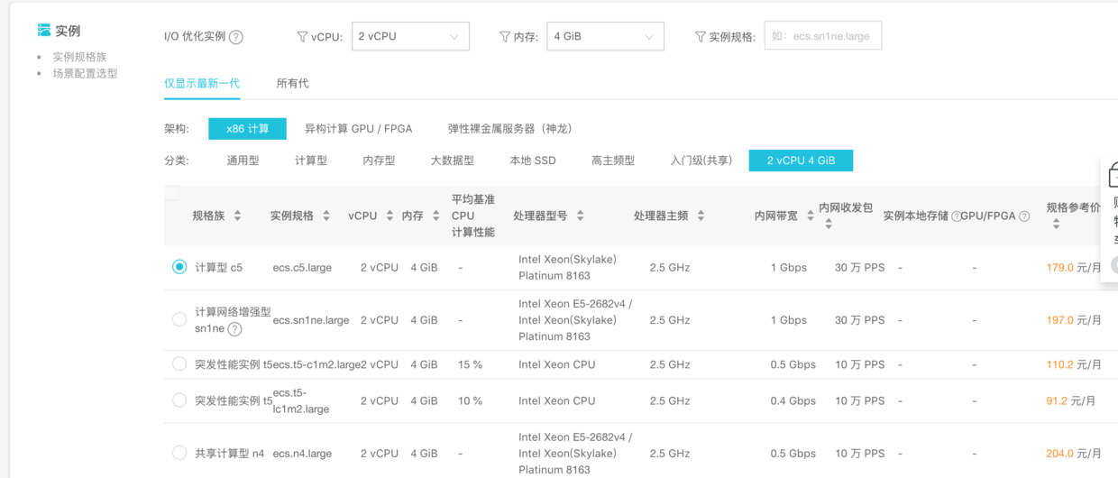1118x478 pixels.
Task: Open help icon beside GPU/FPGA header
Action: 1024,216
